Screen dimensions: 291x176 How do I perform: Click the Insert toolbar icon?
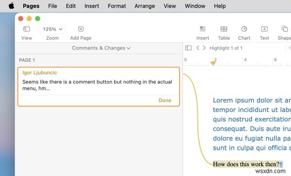point(203,29)
